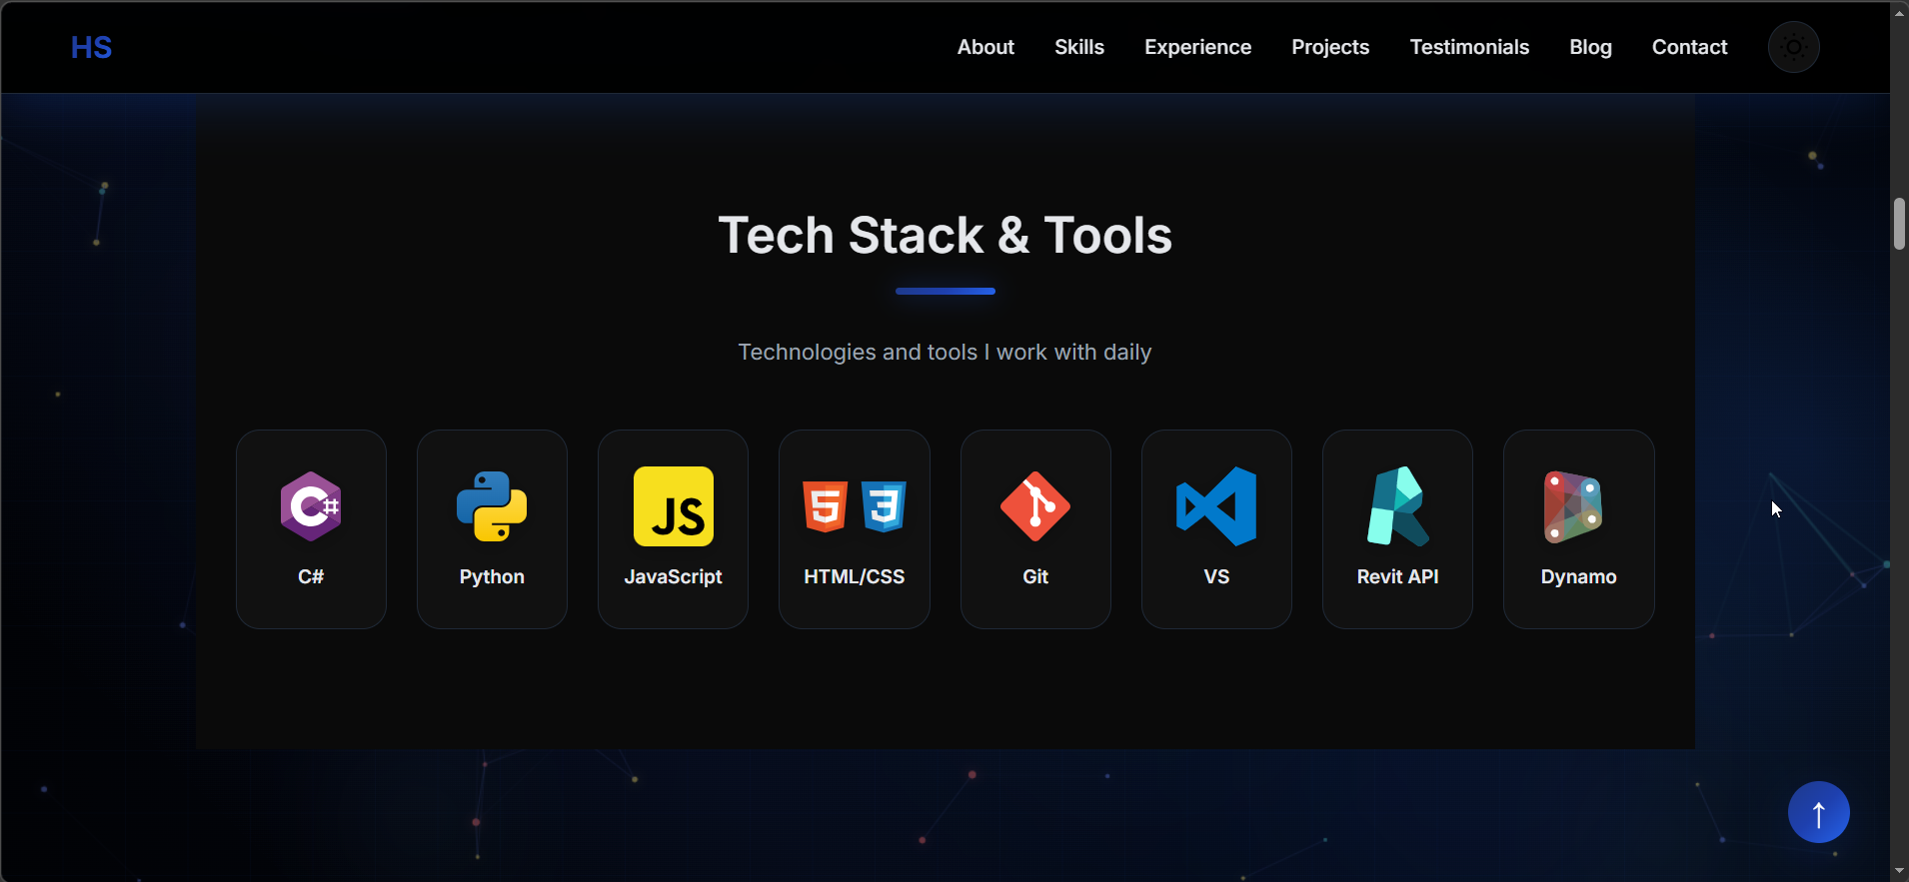The height and width of the screenshot is (882, 1909).
Task: Click the page vertical scrollbar thumb
Action: (1899, 224)
